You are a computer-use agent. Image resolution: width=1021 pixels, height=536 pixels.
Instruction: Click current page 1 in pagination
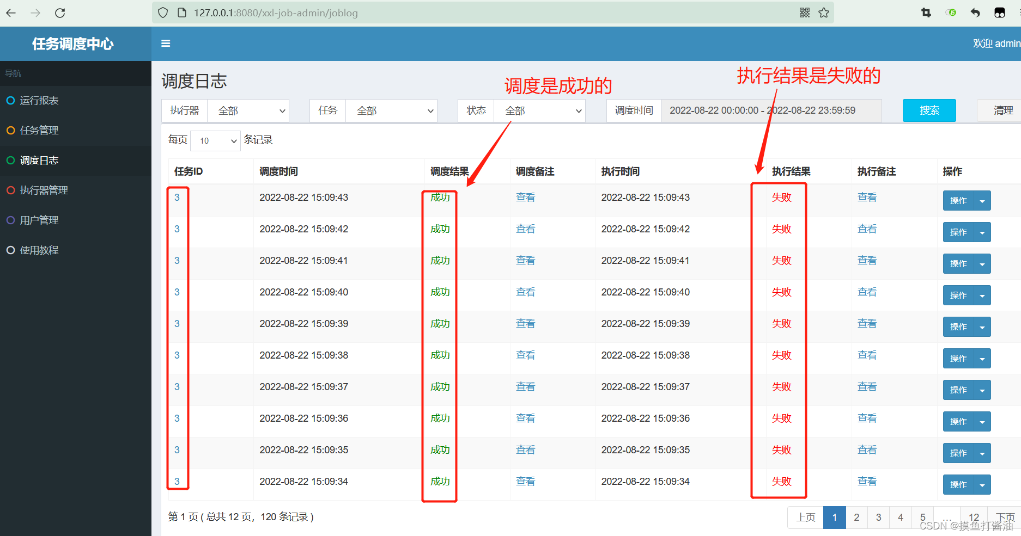point(835,517)
